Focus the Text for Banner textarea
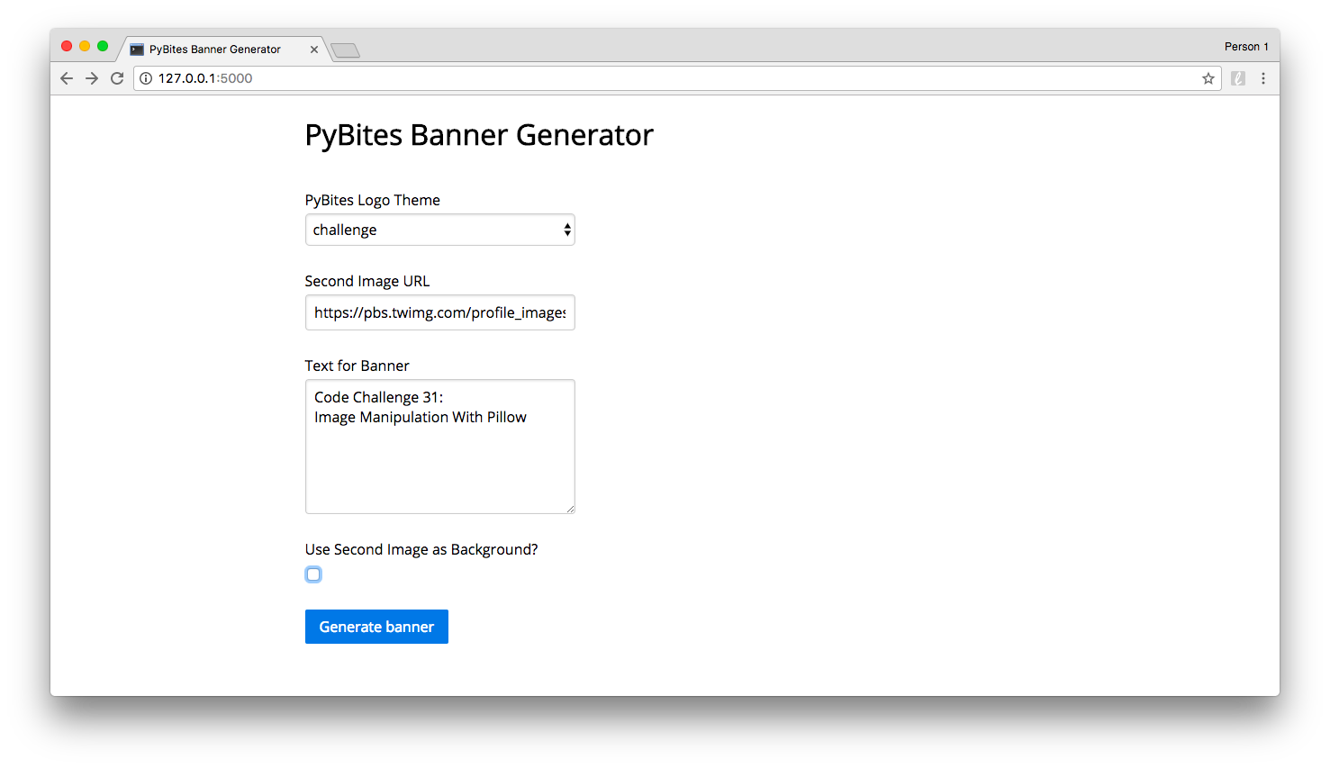The width and height of the screenshot is (1330, 768). click(440, 447)
